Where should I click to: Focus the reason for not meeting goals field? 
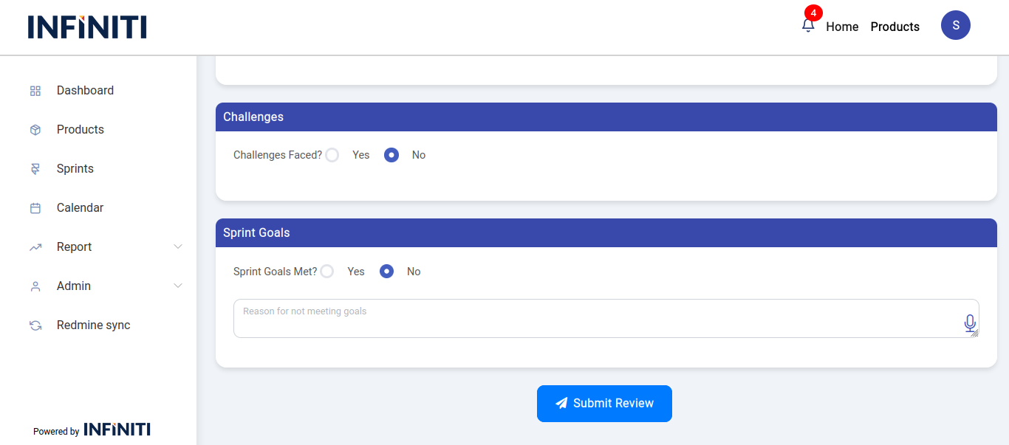[591, 318]
